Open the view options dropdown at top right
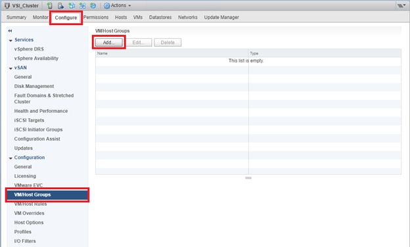 point(401,5)
